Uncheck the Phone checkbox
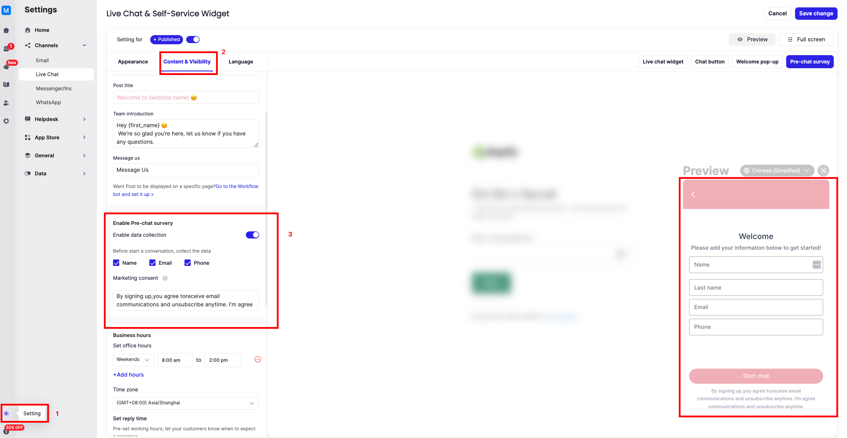 [x=187, y=263]
